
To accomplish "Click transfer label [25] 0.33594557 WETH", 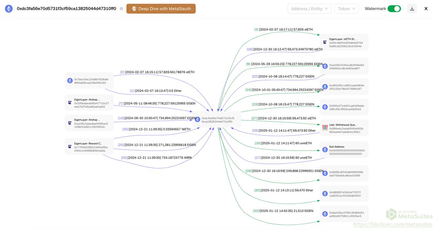I will point(156,129).
